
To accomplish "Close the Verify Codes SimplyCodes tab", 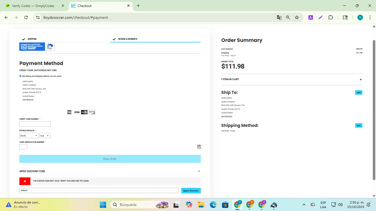I will click(x=63, y=6).
